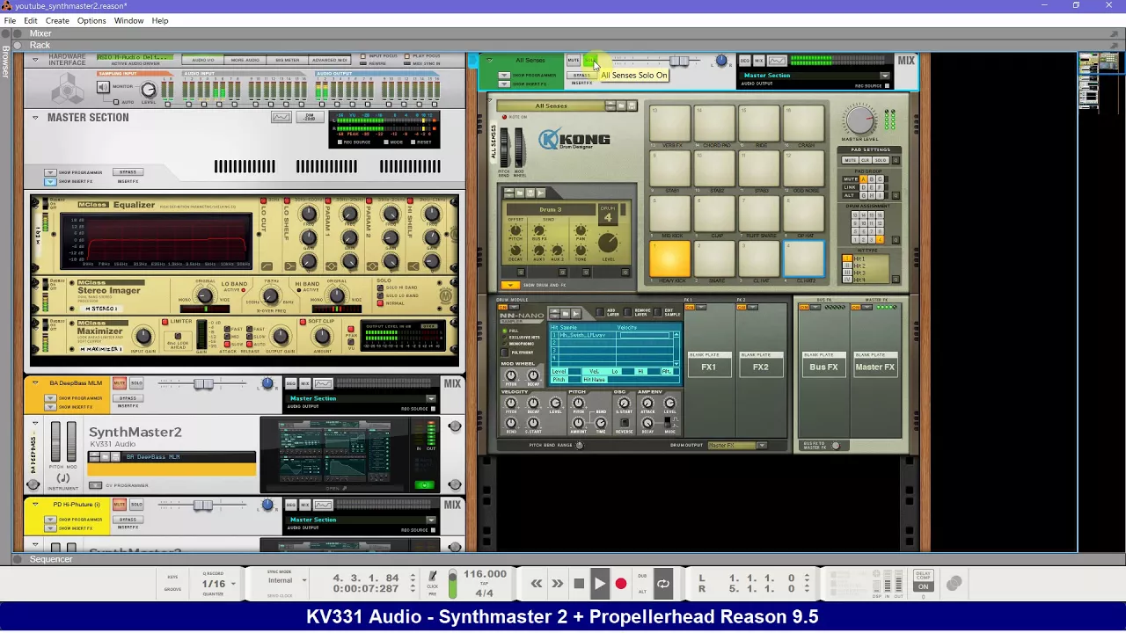Open the Q Record quantize value dropdown
The width and height of the screenshot is (1126, 633).
pos(217,584)
